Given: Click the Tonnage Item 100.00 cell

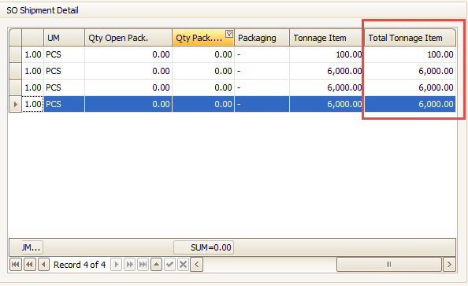Looking at the screenshot, I should click(x=326, y=54).
